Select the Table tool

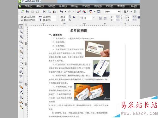[21, 82]
